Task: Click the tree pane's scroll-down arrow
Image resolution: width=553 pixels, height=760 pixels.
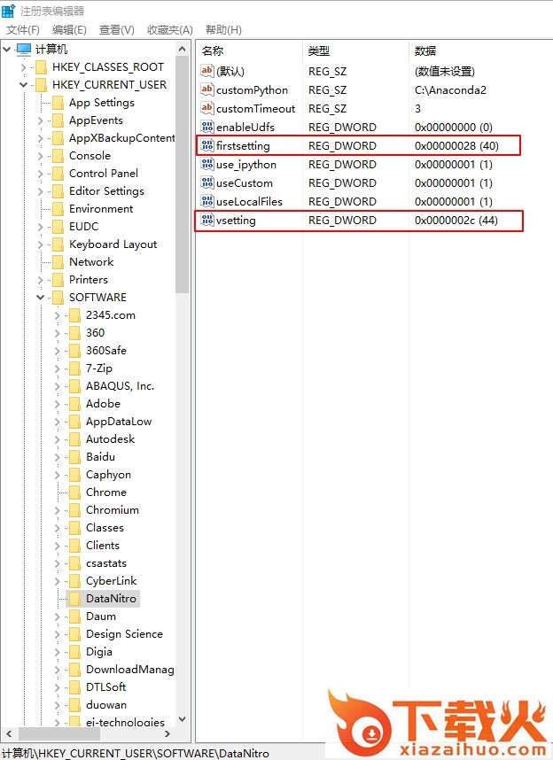Action: [183, 720]
